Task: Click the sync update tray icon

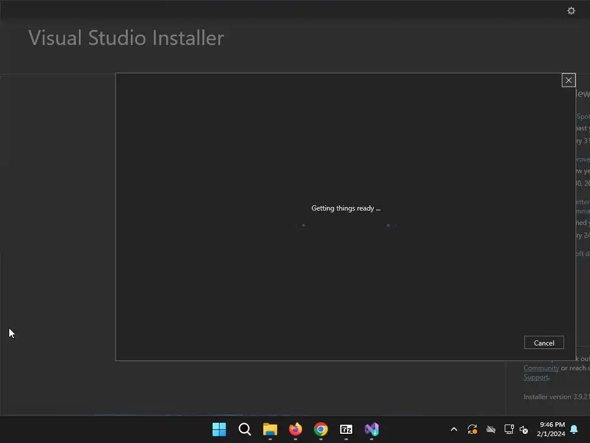Action: [x=472, y=429]
